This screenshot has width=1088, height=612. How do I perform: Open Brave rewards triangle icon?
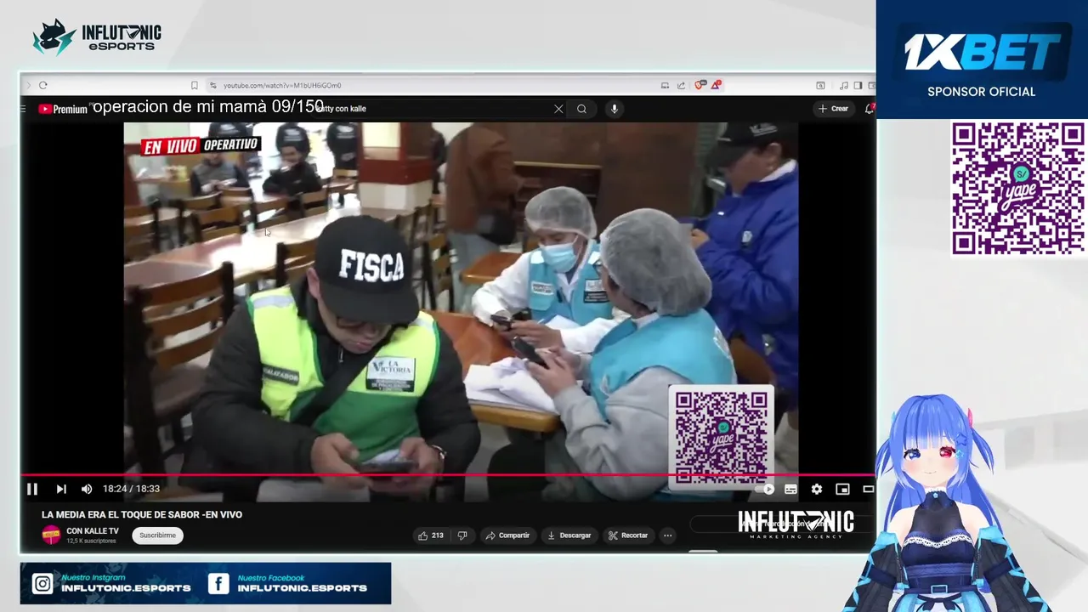pyautogui.click(x=717, y=85)
